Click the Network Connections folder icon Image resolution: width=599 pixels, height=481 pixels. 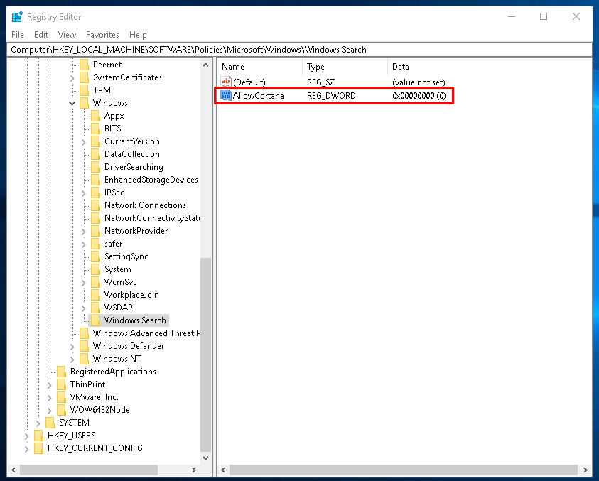tap(95, 205)
